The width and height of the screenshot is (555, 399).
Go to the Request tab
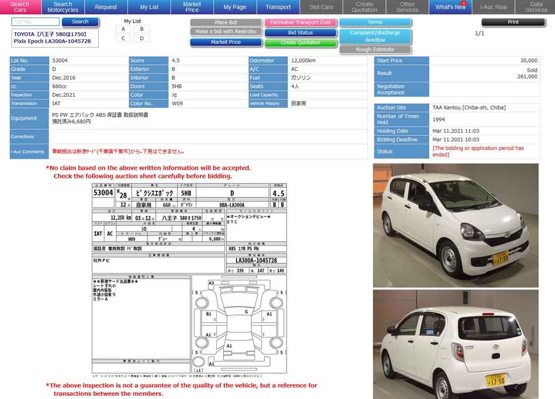pyautogui.click(x=106, y=7)
